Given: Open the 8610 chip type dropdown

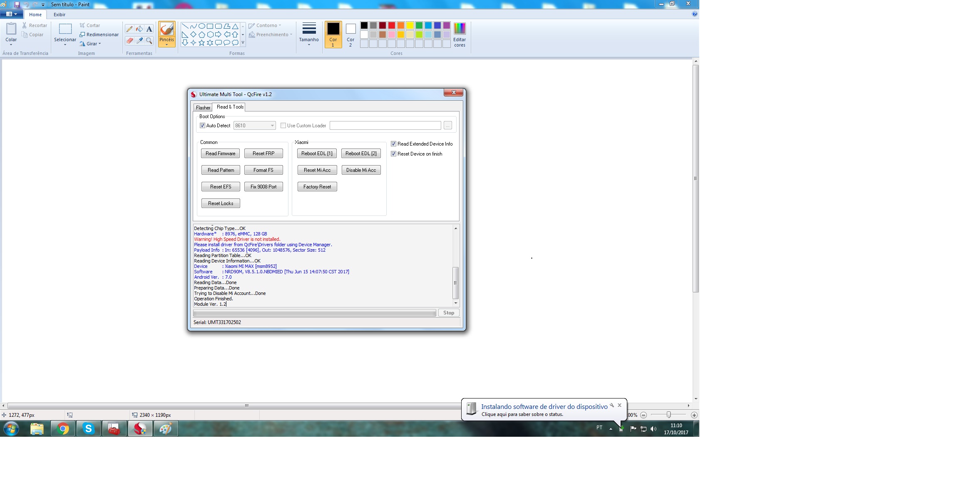Looking at the screenshot, I should point(254,126).
